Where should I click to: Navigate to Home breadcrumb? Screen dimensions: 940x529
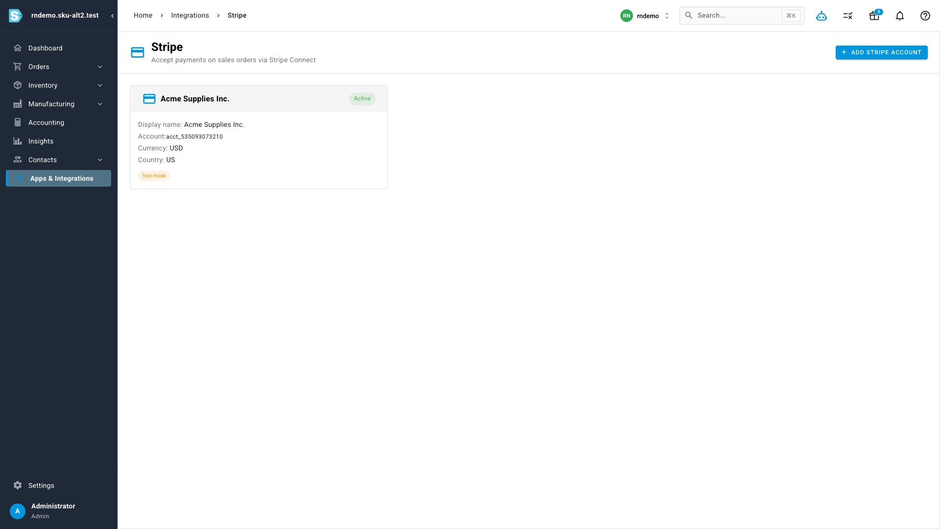point(143,16)
